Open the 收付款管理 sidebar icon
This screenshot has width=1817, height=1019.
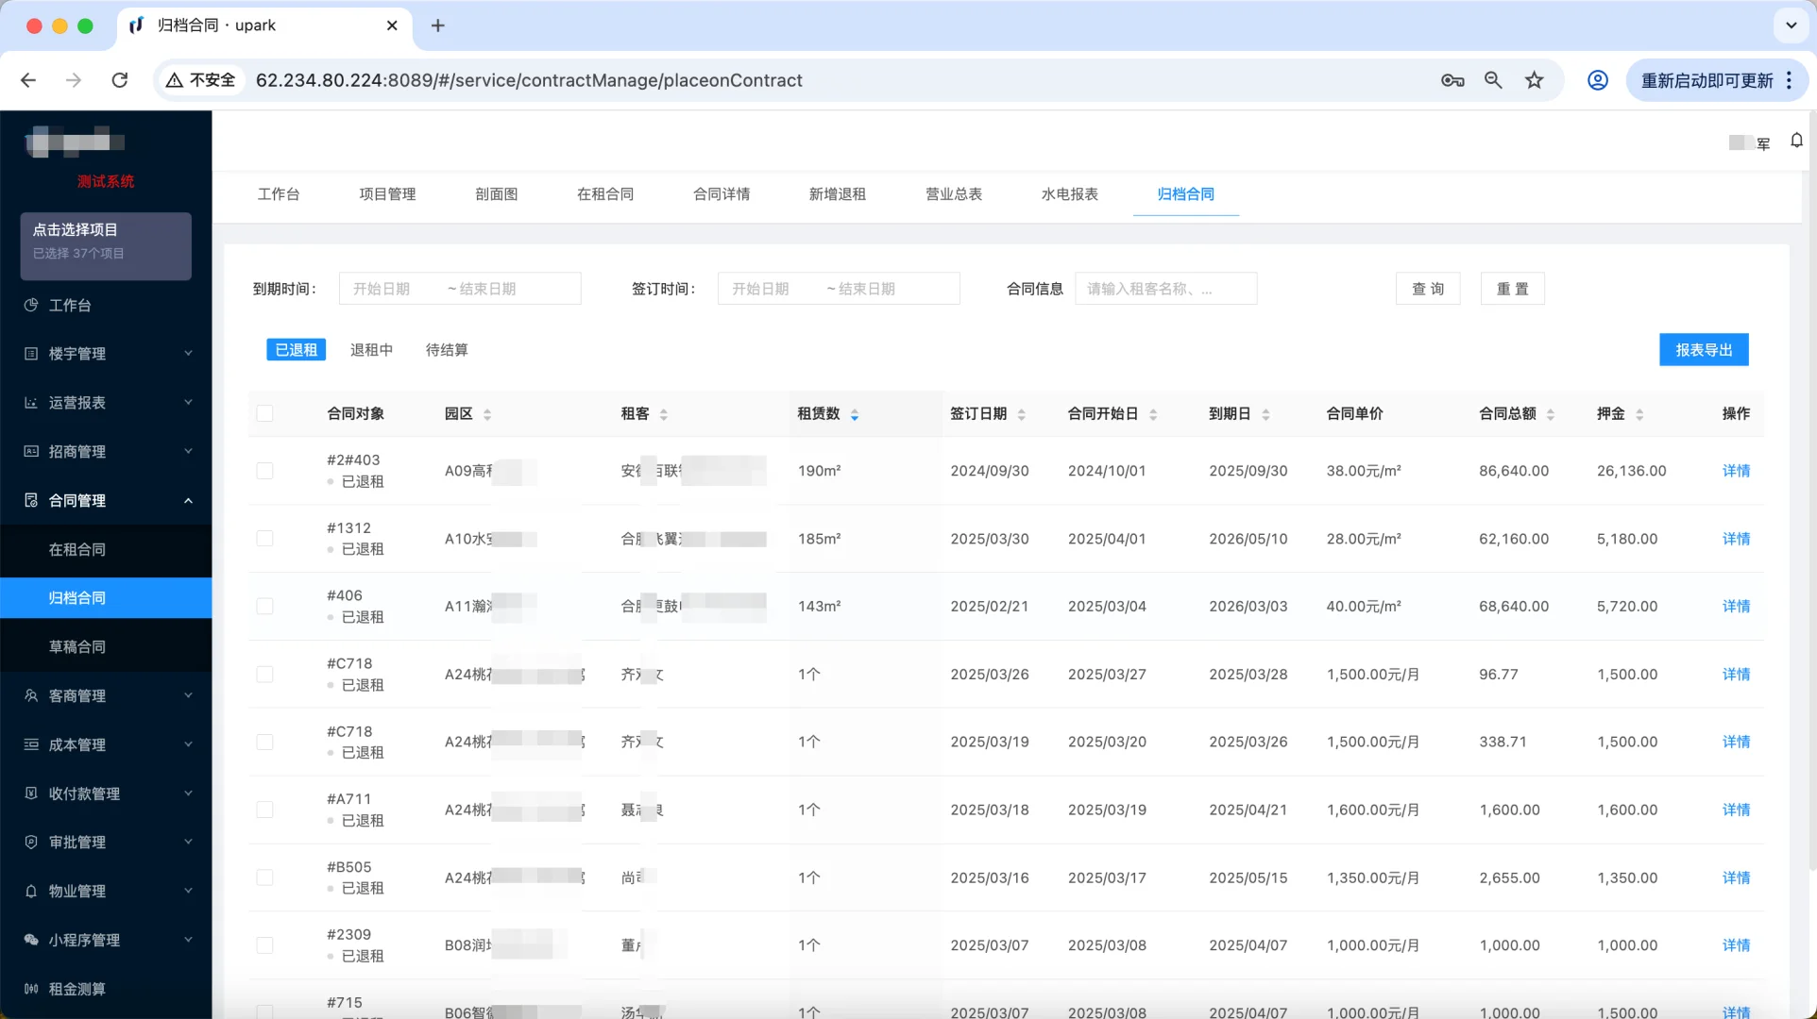[31, 793]
